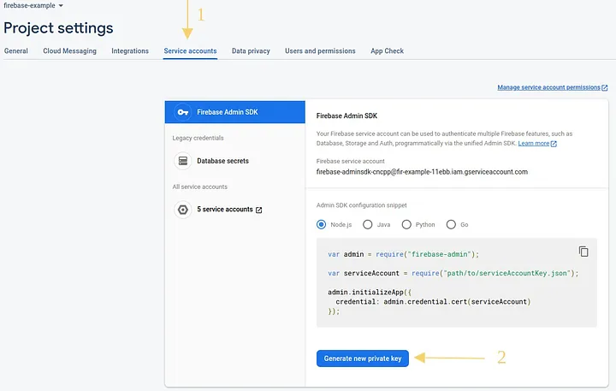
Task: Select the Node.js radio button
Action: (x=322, y=224)
